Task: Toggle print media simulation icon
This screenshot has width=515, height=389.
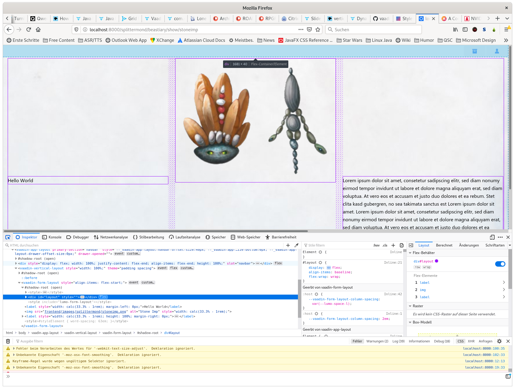Action: pos(402,245)
